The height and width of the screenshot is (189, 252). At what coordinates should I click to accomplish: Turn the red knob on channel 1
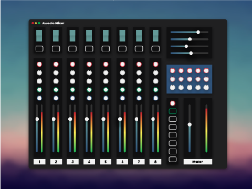(39, 64)
